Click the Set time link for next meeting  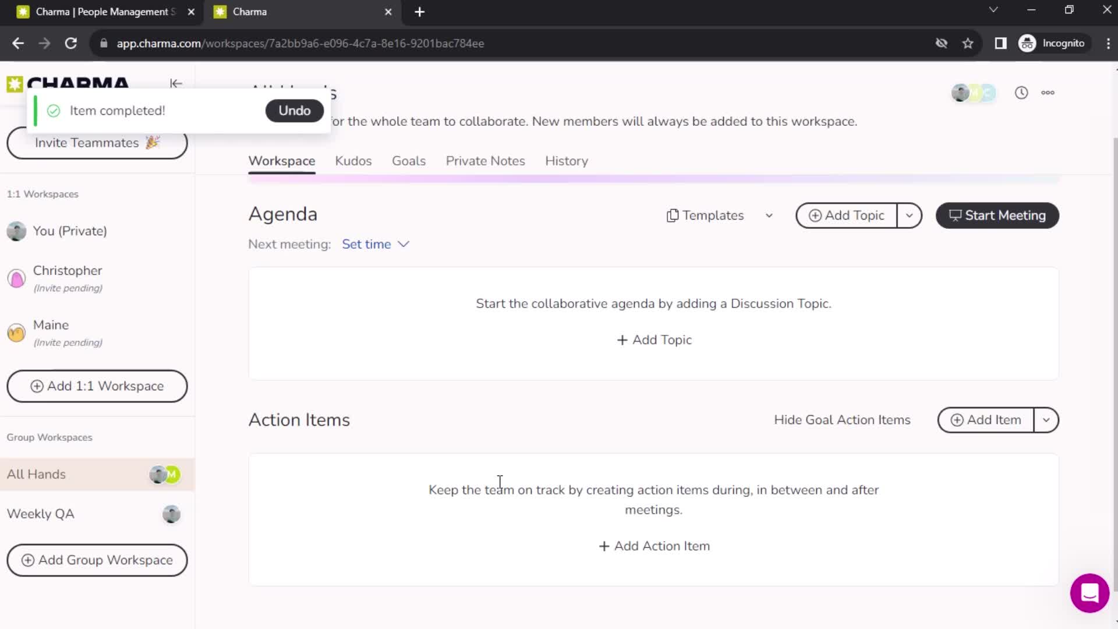click(366, 243)
